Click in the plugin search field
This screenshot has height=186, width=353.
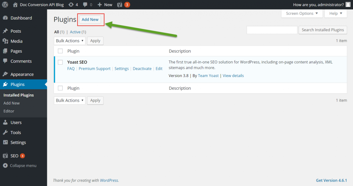[x=272, y=30]
